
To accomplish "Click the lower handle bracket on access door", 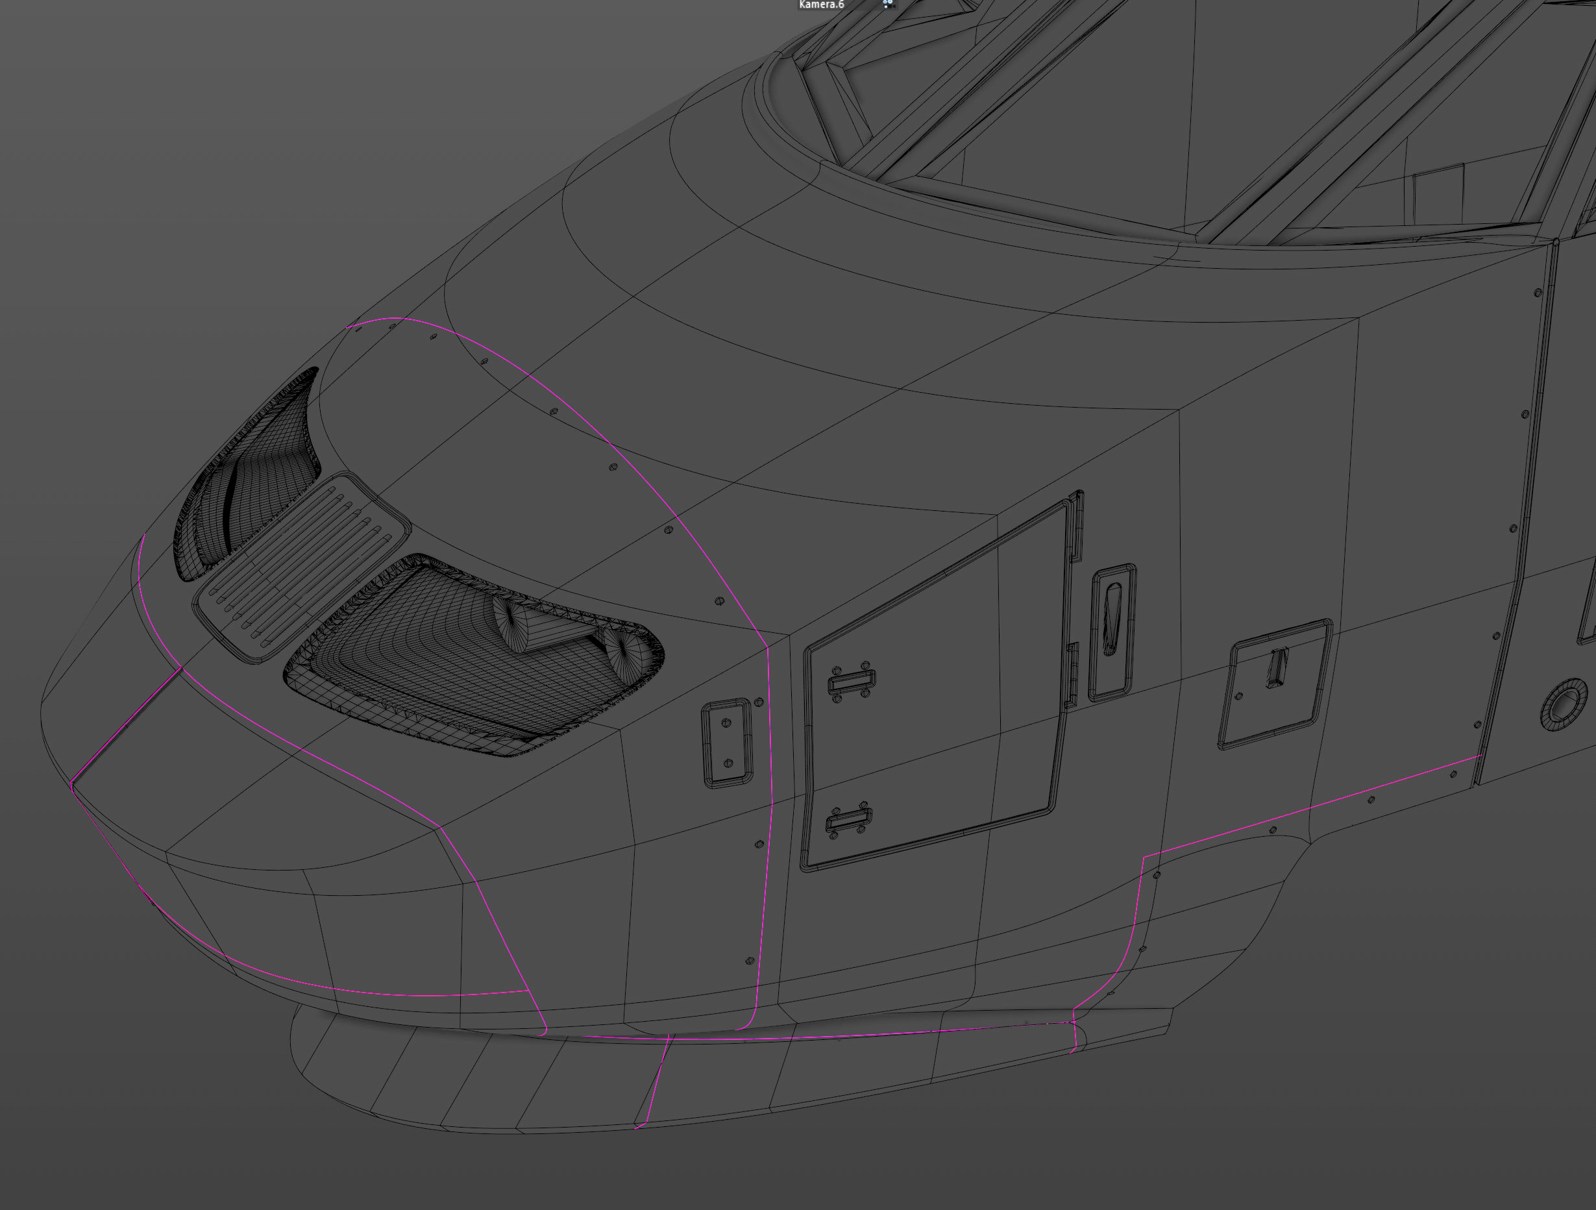I will point(849,821).
